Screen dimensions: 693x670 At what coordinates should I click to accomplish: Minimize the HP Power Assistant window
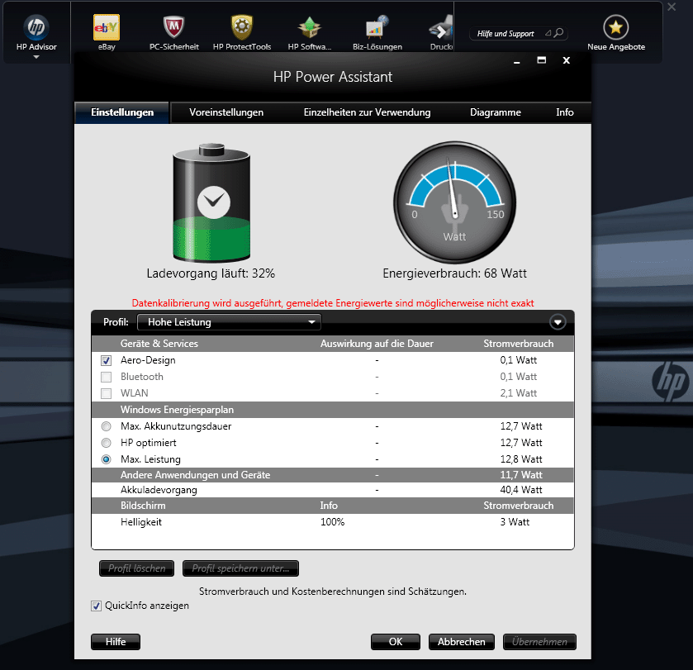click(517, 61)
